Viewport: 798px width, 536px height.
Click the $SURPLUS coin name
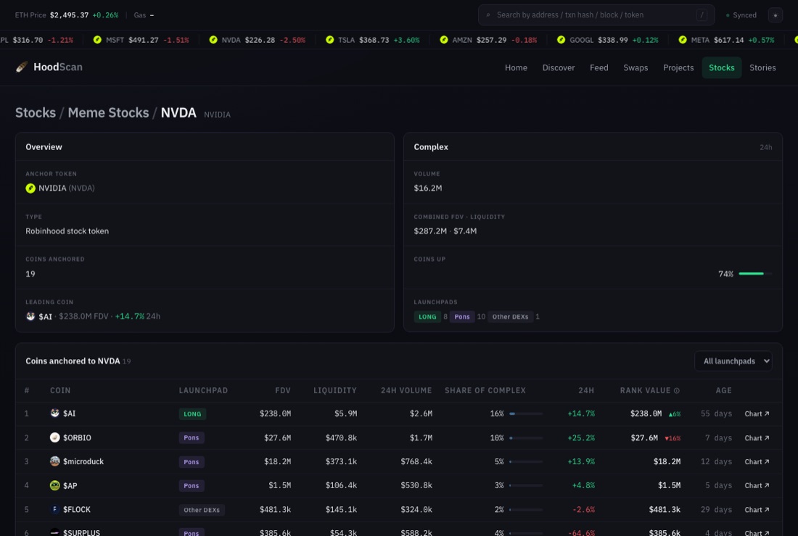tap(81, 532)
